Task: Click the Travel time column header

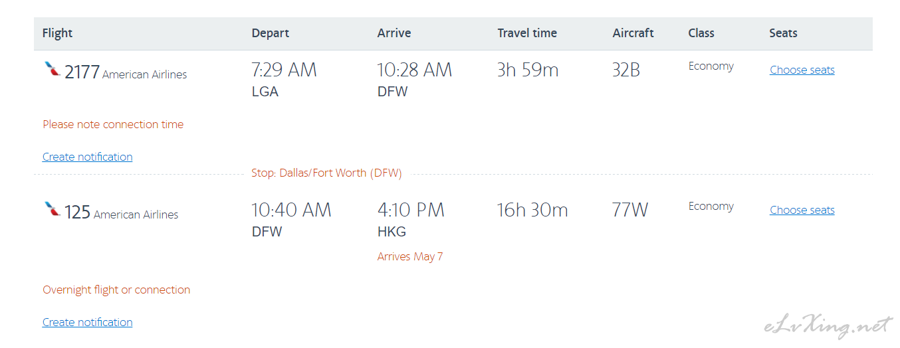Action: coord(527,33)
